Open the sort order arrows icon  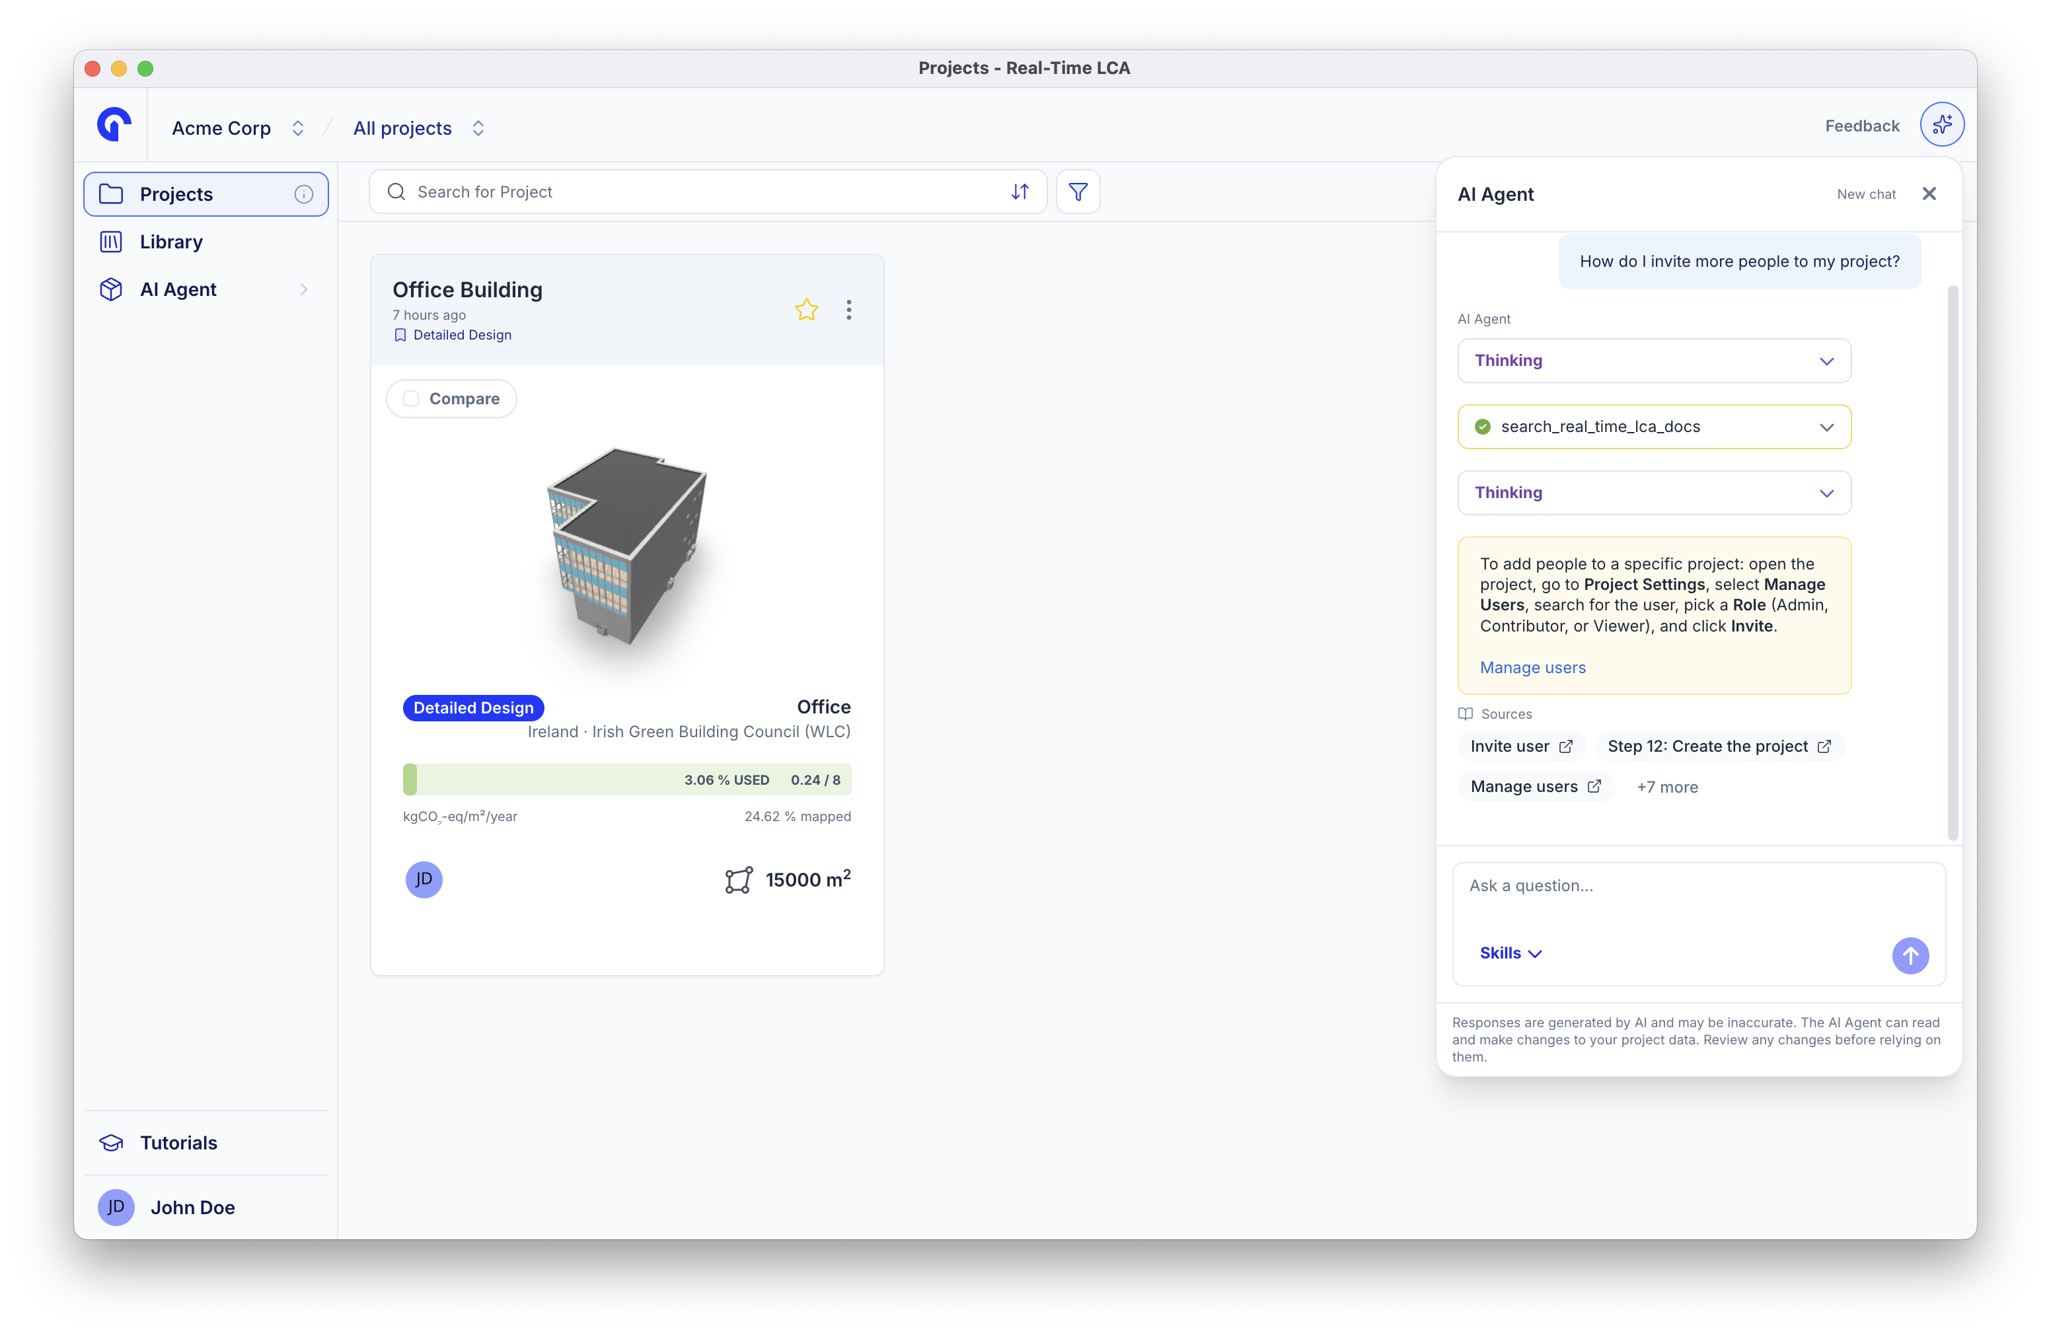coord(1020,192)
